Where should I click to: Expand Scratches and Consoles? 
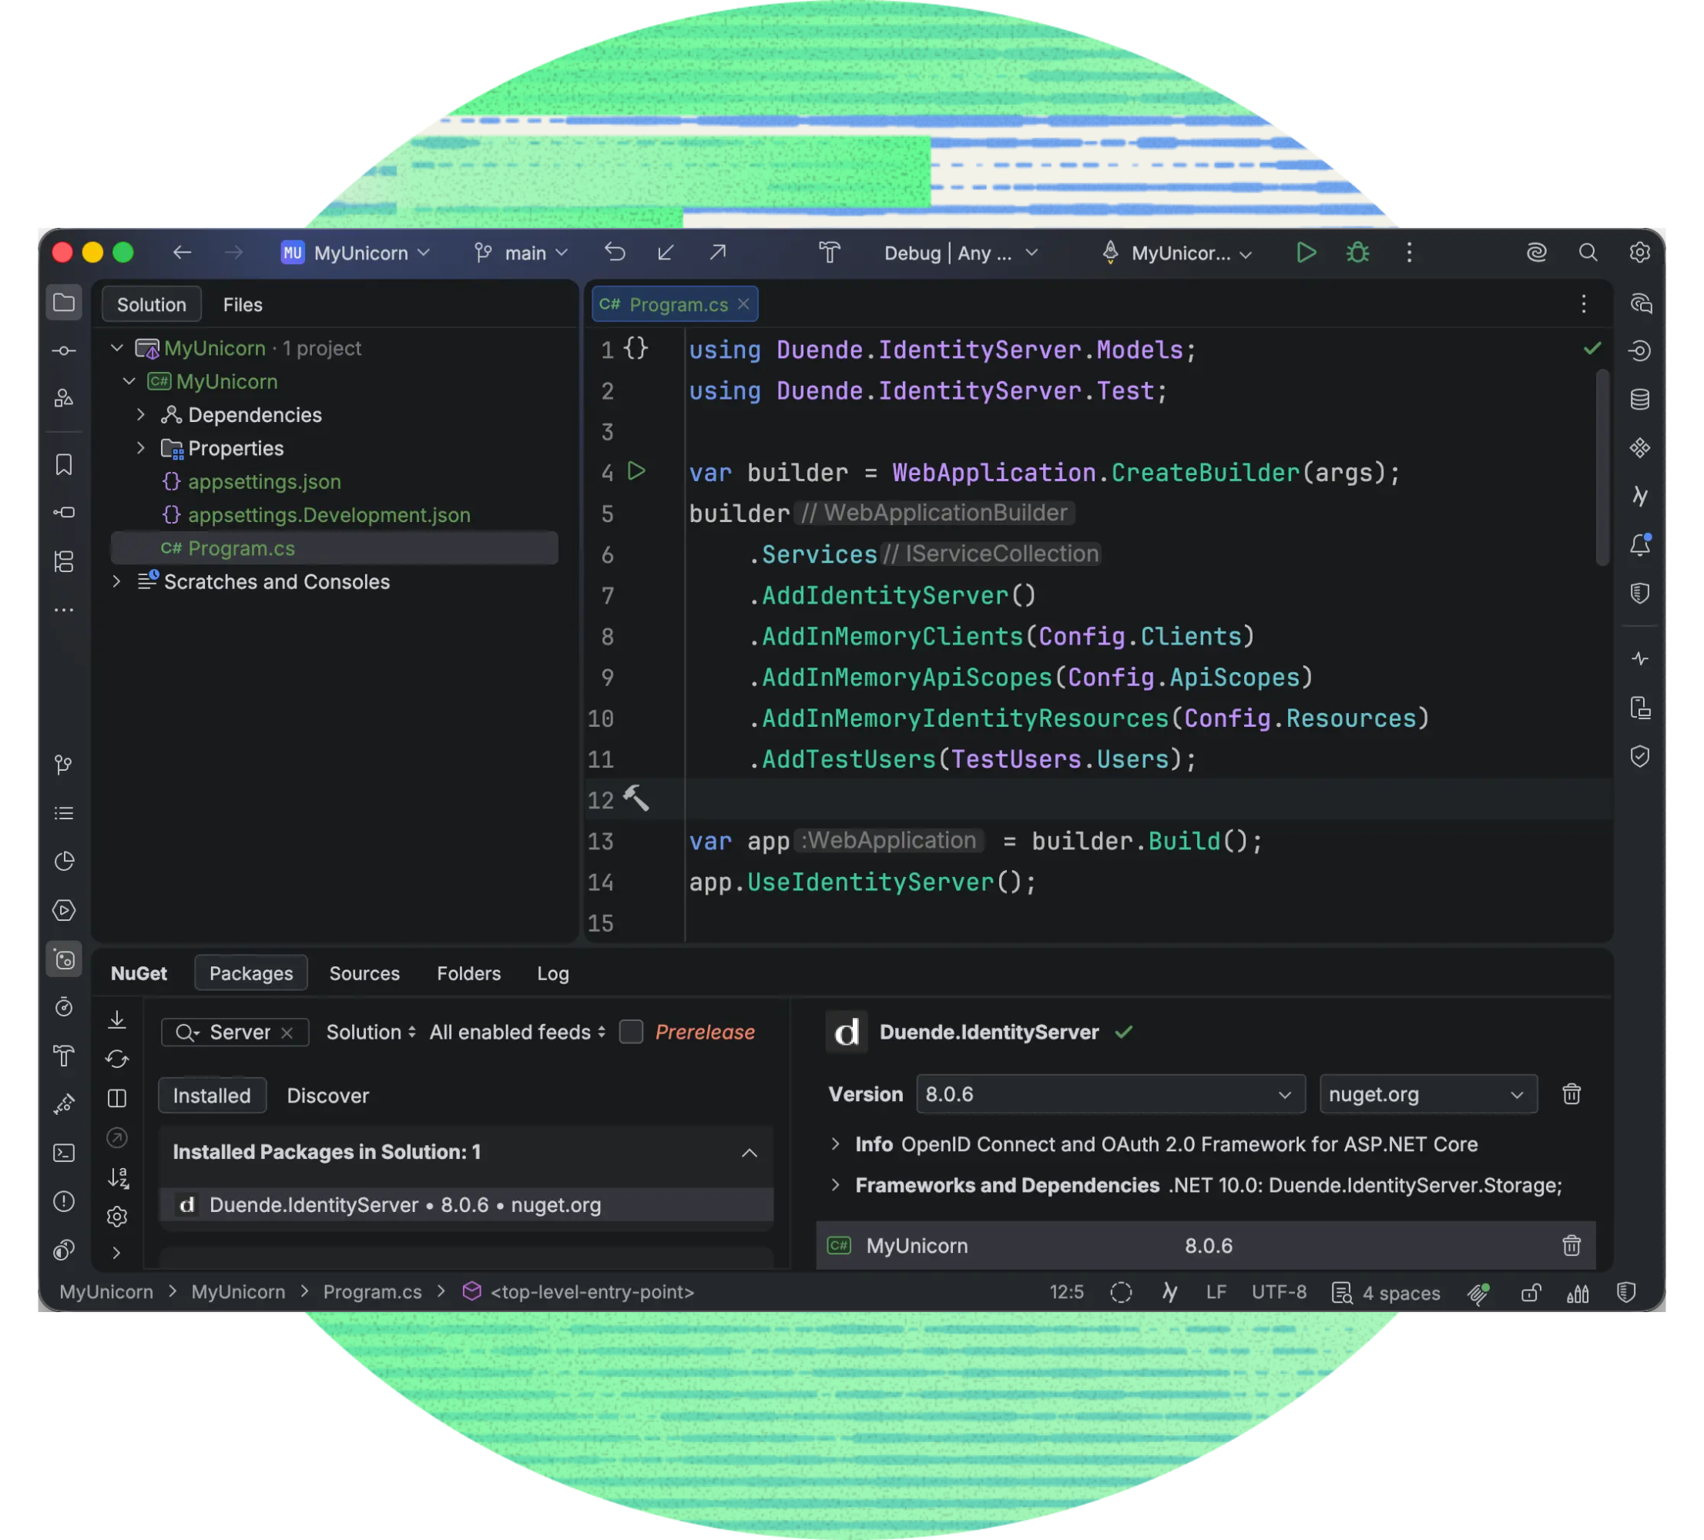click(x=116, y=581)
